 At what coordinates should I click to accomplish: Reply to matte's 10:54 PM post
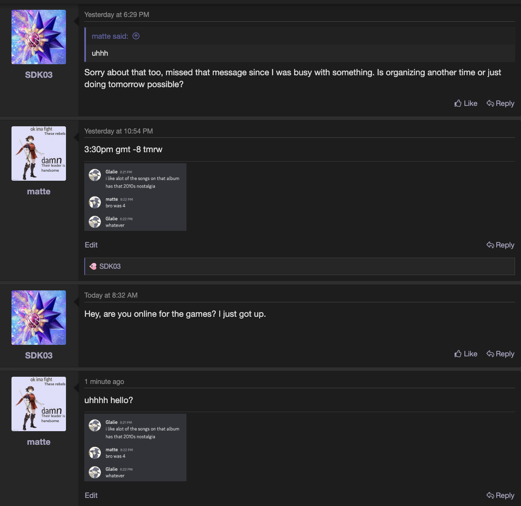click(x=500, y=245)
